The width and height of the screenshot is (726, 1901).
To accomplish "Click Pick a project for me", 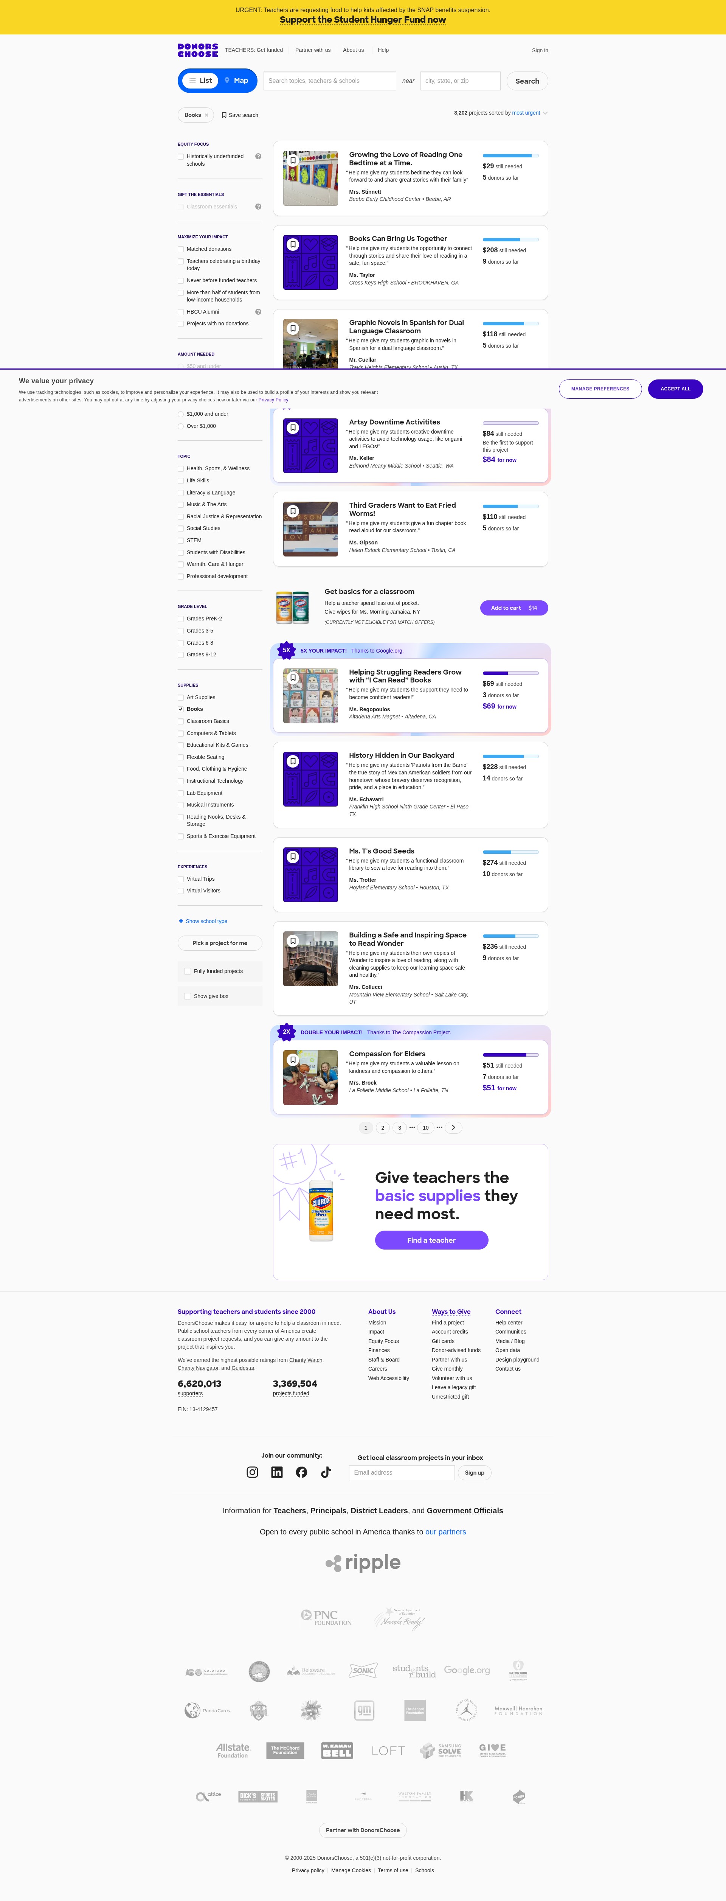I will [x=220, y=943].
